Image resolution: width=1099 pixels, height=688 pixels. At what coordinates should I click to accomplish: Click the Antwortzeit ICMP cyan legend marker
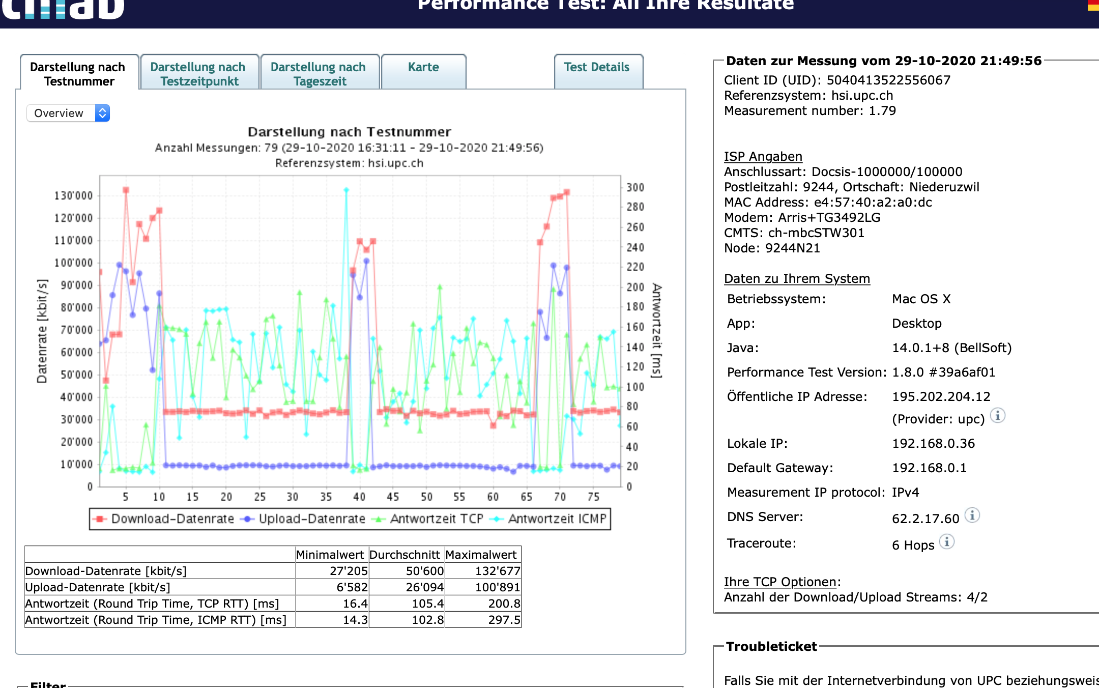click(496, 519)
